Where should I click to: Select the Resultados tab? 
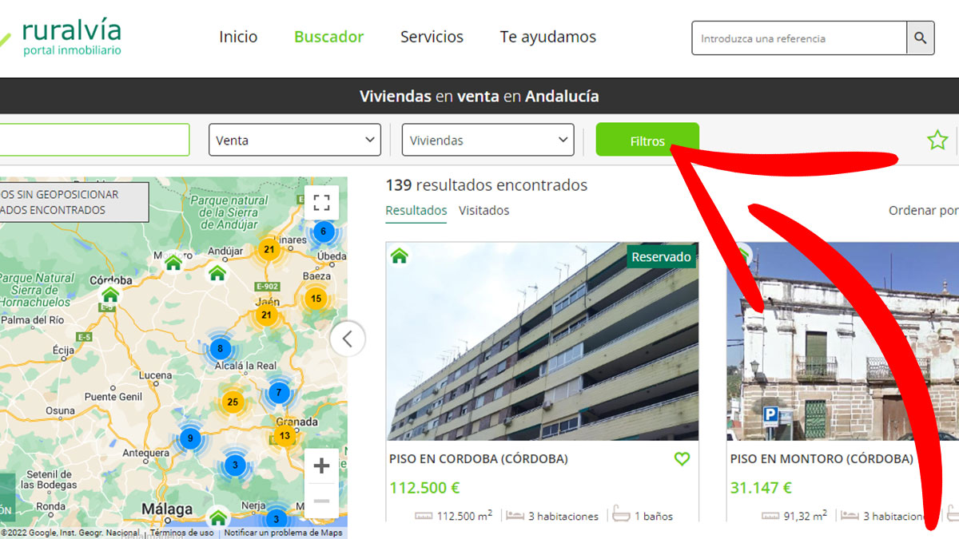tap(416, 211)
